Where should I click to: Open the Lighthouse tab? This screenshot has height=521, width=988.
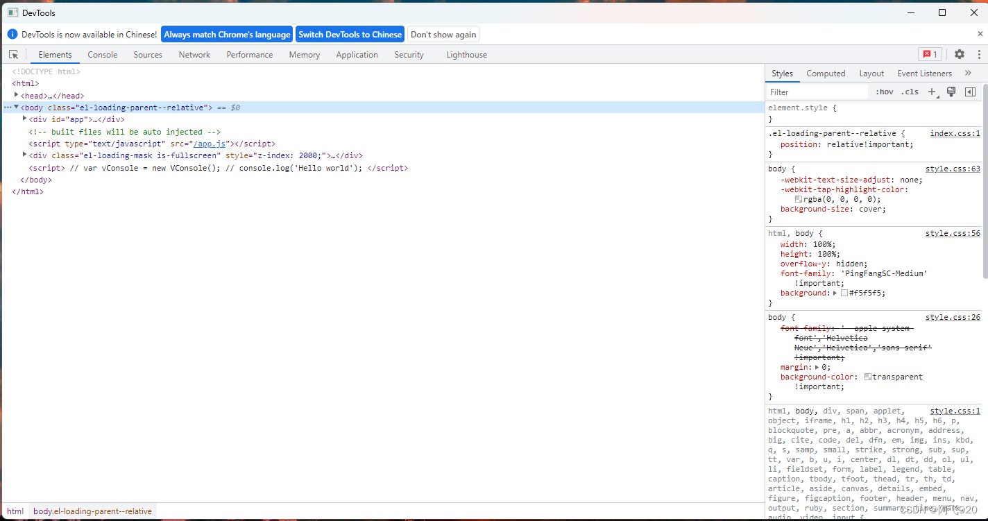466,55
